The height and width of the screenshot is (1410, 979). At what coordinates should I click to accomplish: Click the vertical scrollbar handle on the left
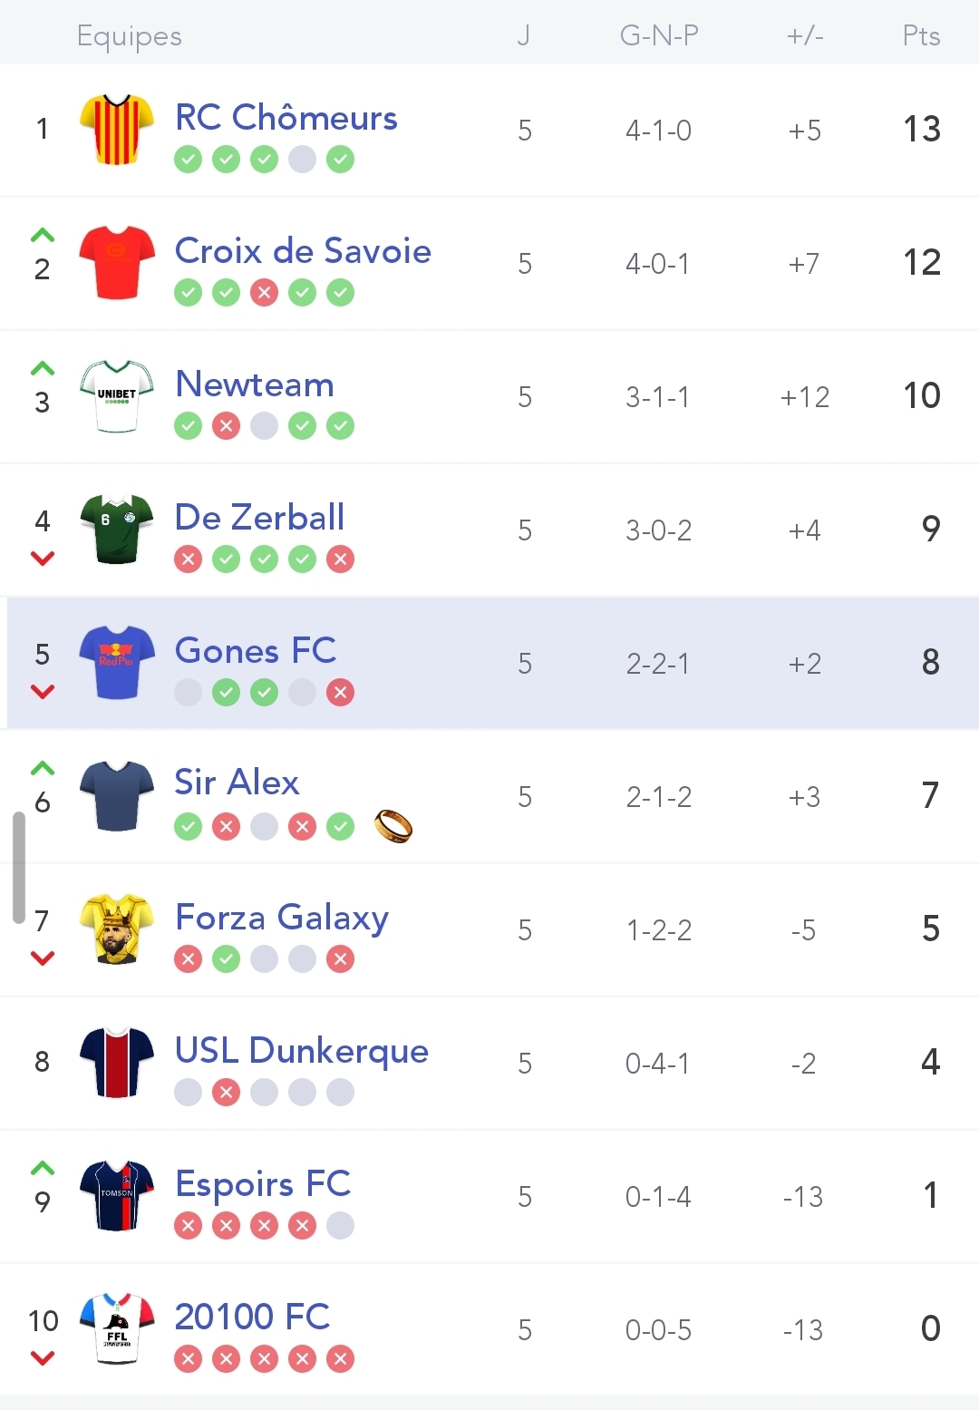(18, 868)
